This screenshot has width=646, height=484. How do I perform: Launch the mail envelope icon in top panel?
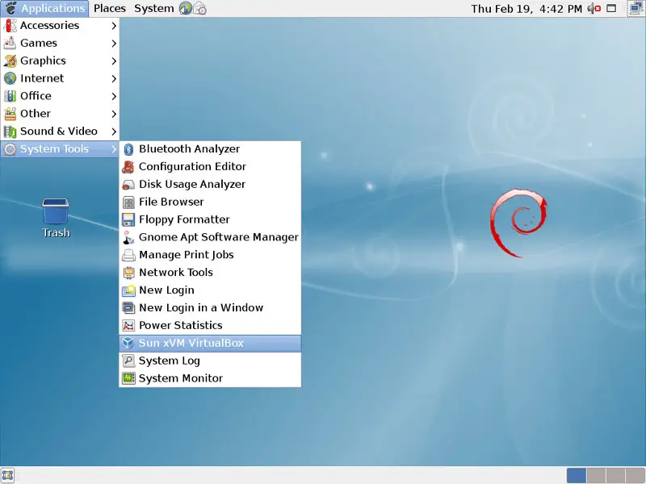tap(199, 8)
